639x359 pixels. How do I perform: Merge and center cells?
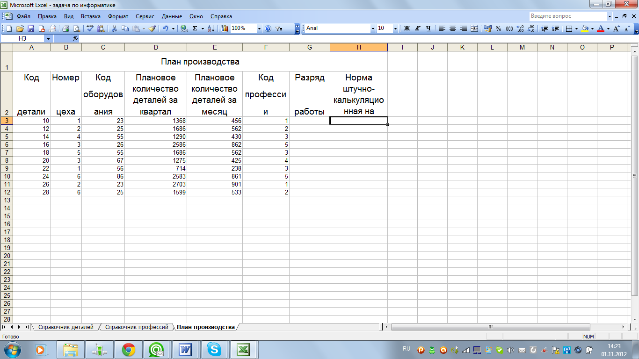[474, 29]
